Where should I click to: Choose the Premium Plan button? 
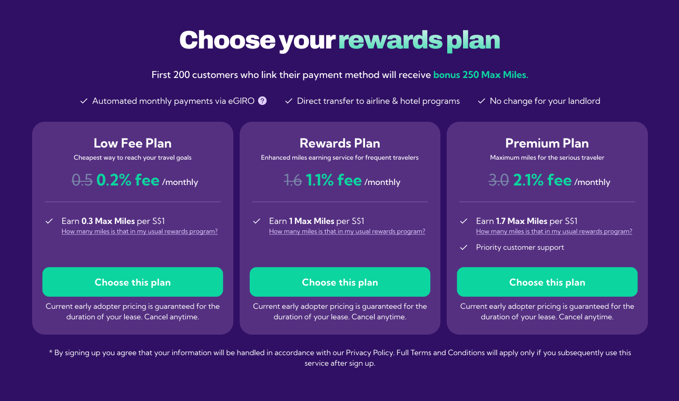[x=547, y=282]
